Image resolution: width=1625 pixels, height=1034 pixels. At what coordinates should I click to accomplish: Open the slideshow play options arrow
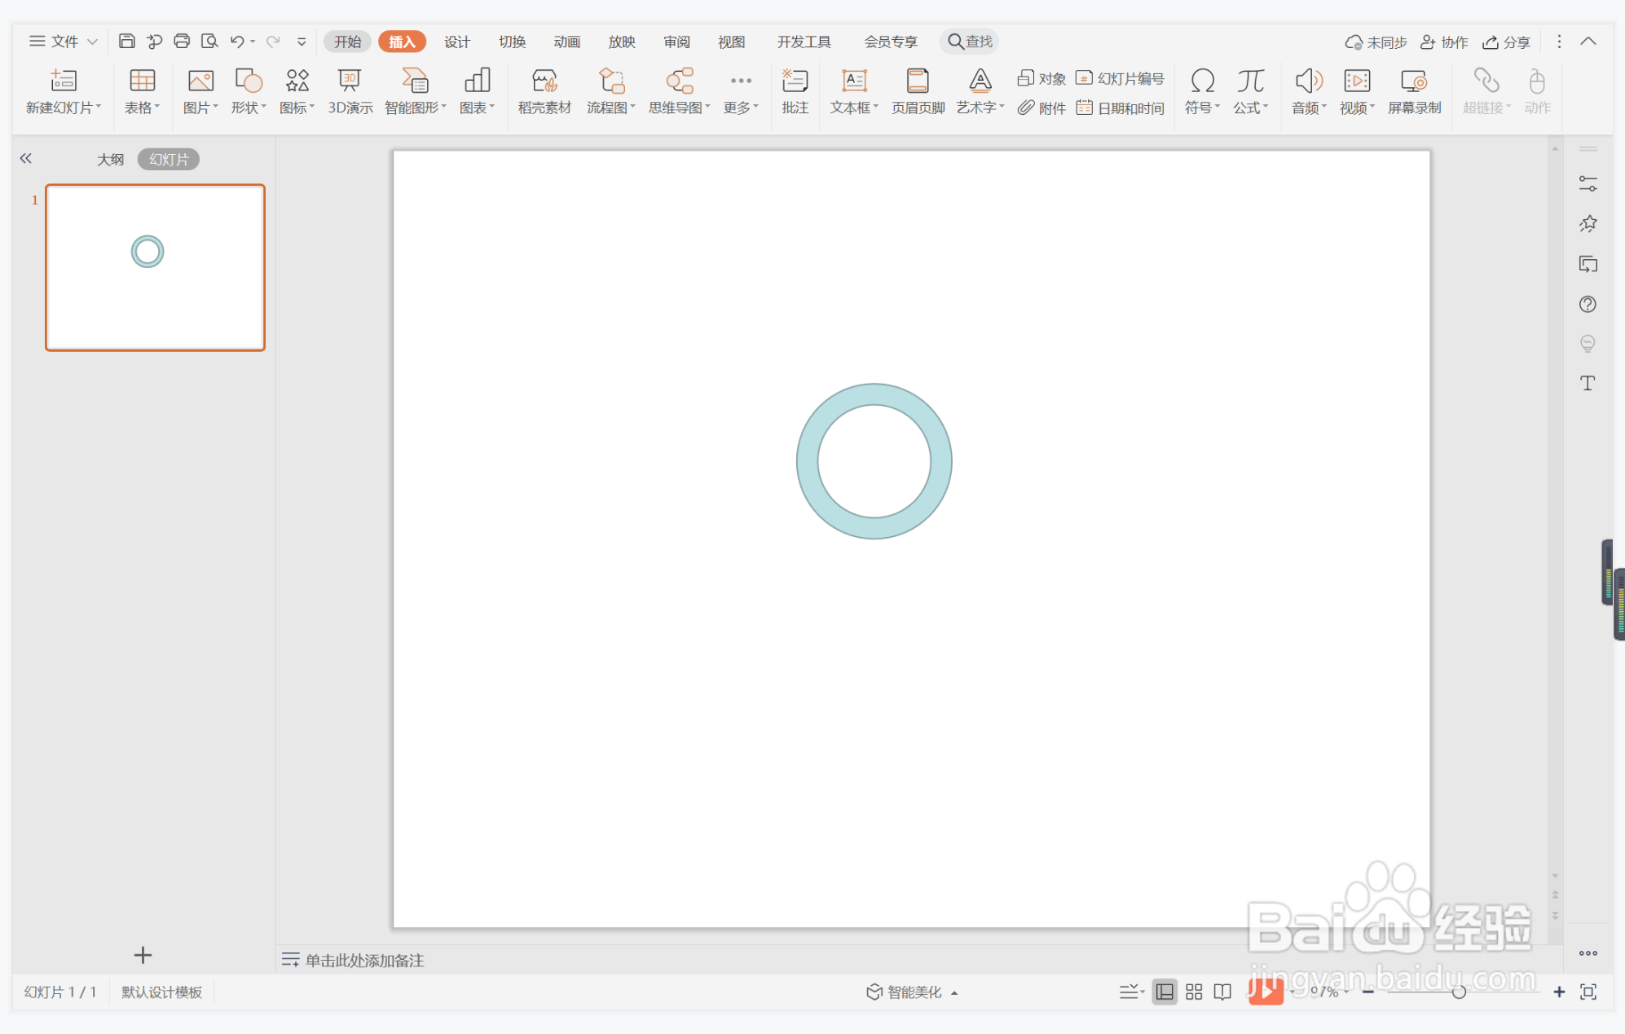(x=1293, y=992)
